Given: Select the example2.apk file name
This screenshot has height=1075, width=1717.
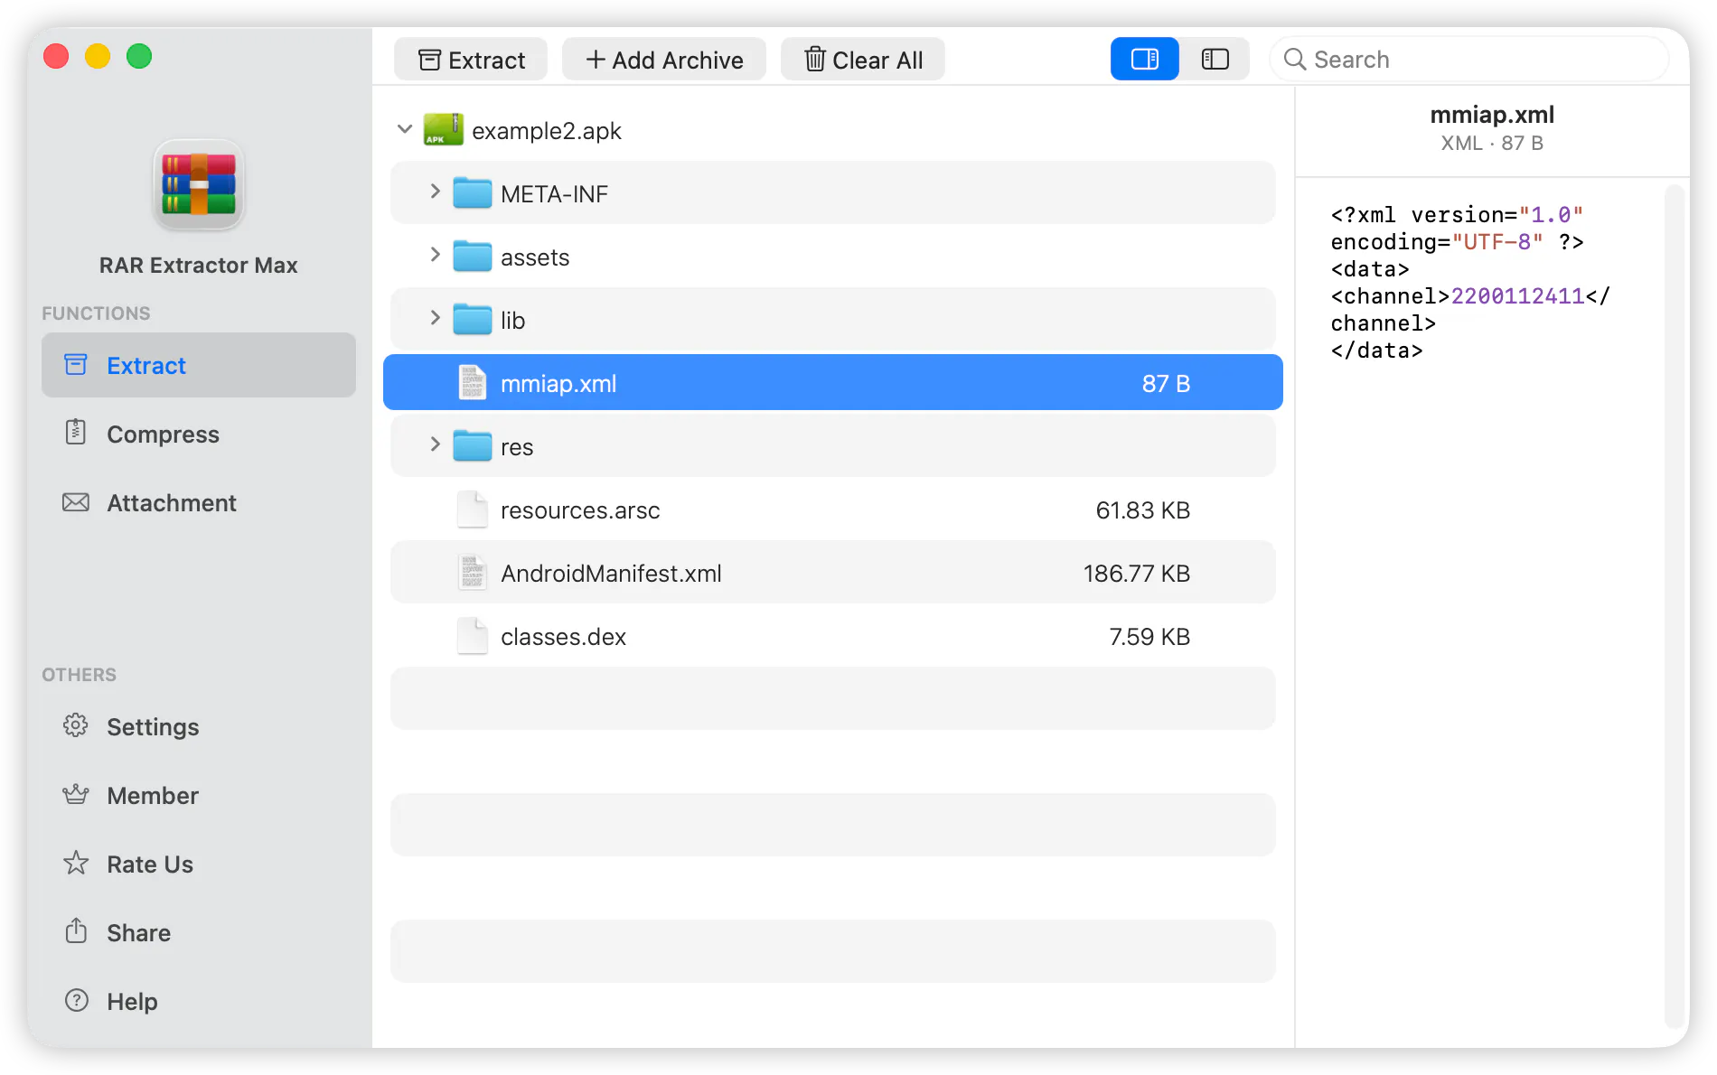Looking at the screenshot, I should 547,131.
